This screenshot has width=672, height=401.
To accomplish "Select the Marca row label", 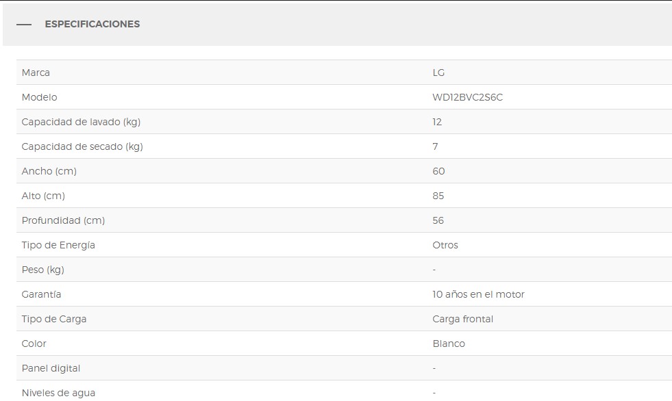I will [36, 73].
